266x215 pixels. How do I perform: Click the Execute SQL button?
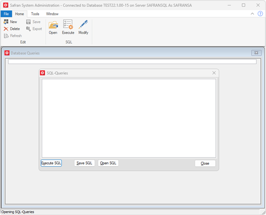click(51, 163)
